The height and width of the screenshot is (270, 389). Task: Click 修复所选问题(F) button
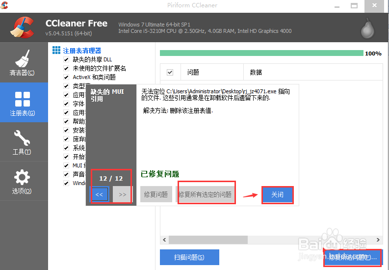pyautogui.click(x=353, y=257)
